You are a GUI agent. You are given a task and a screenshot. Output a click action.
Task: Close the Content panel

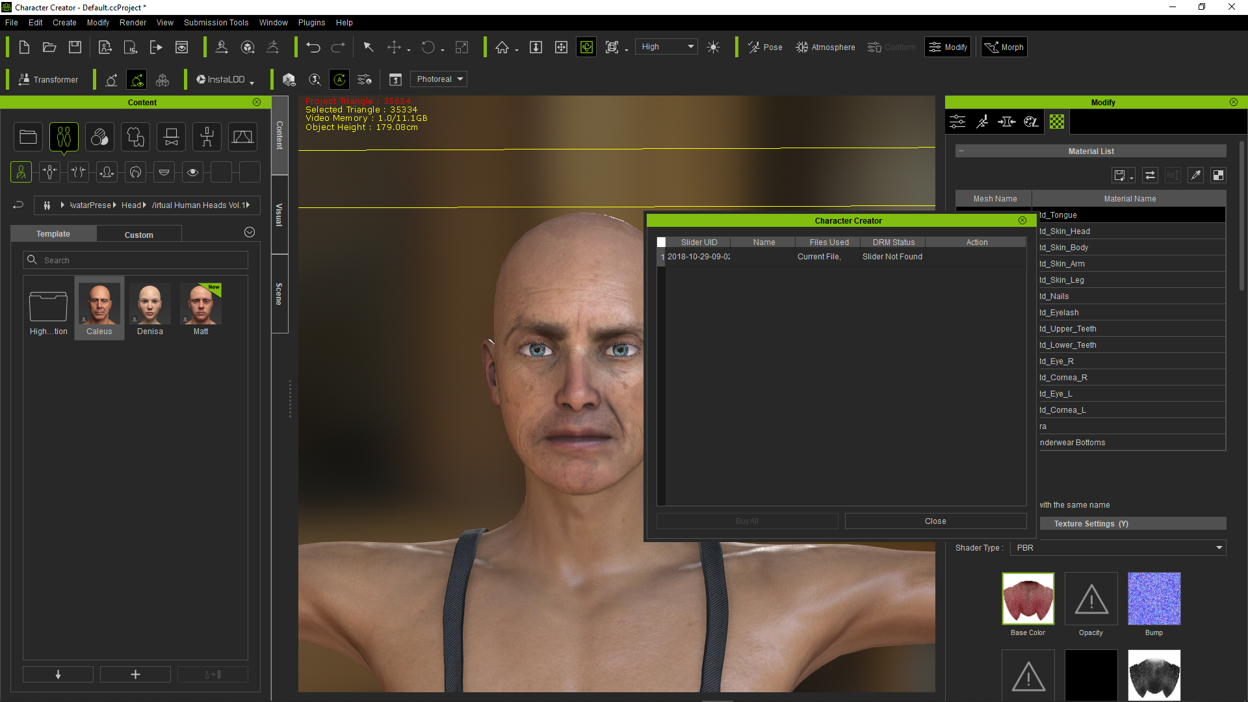[x=257, y=102]
